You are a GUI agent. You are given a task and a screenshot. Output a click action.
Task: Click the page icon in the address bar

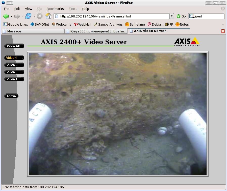(57, 16)
